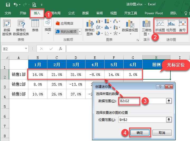Click the formula bar input area

pos(128,49)
